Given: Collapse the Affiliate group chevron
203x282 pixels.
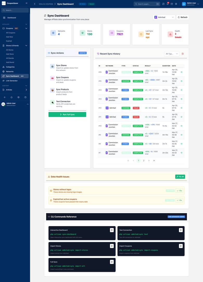Looking at the screenshot, I should (26, 24).
